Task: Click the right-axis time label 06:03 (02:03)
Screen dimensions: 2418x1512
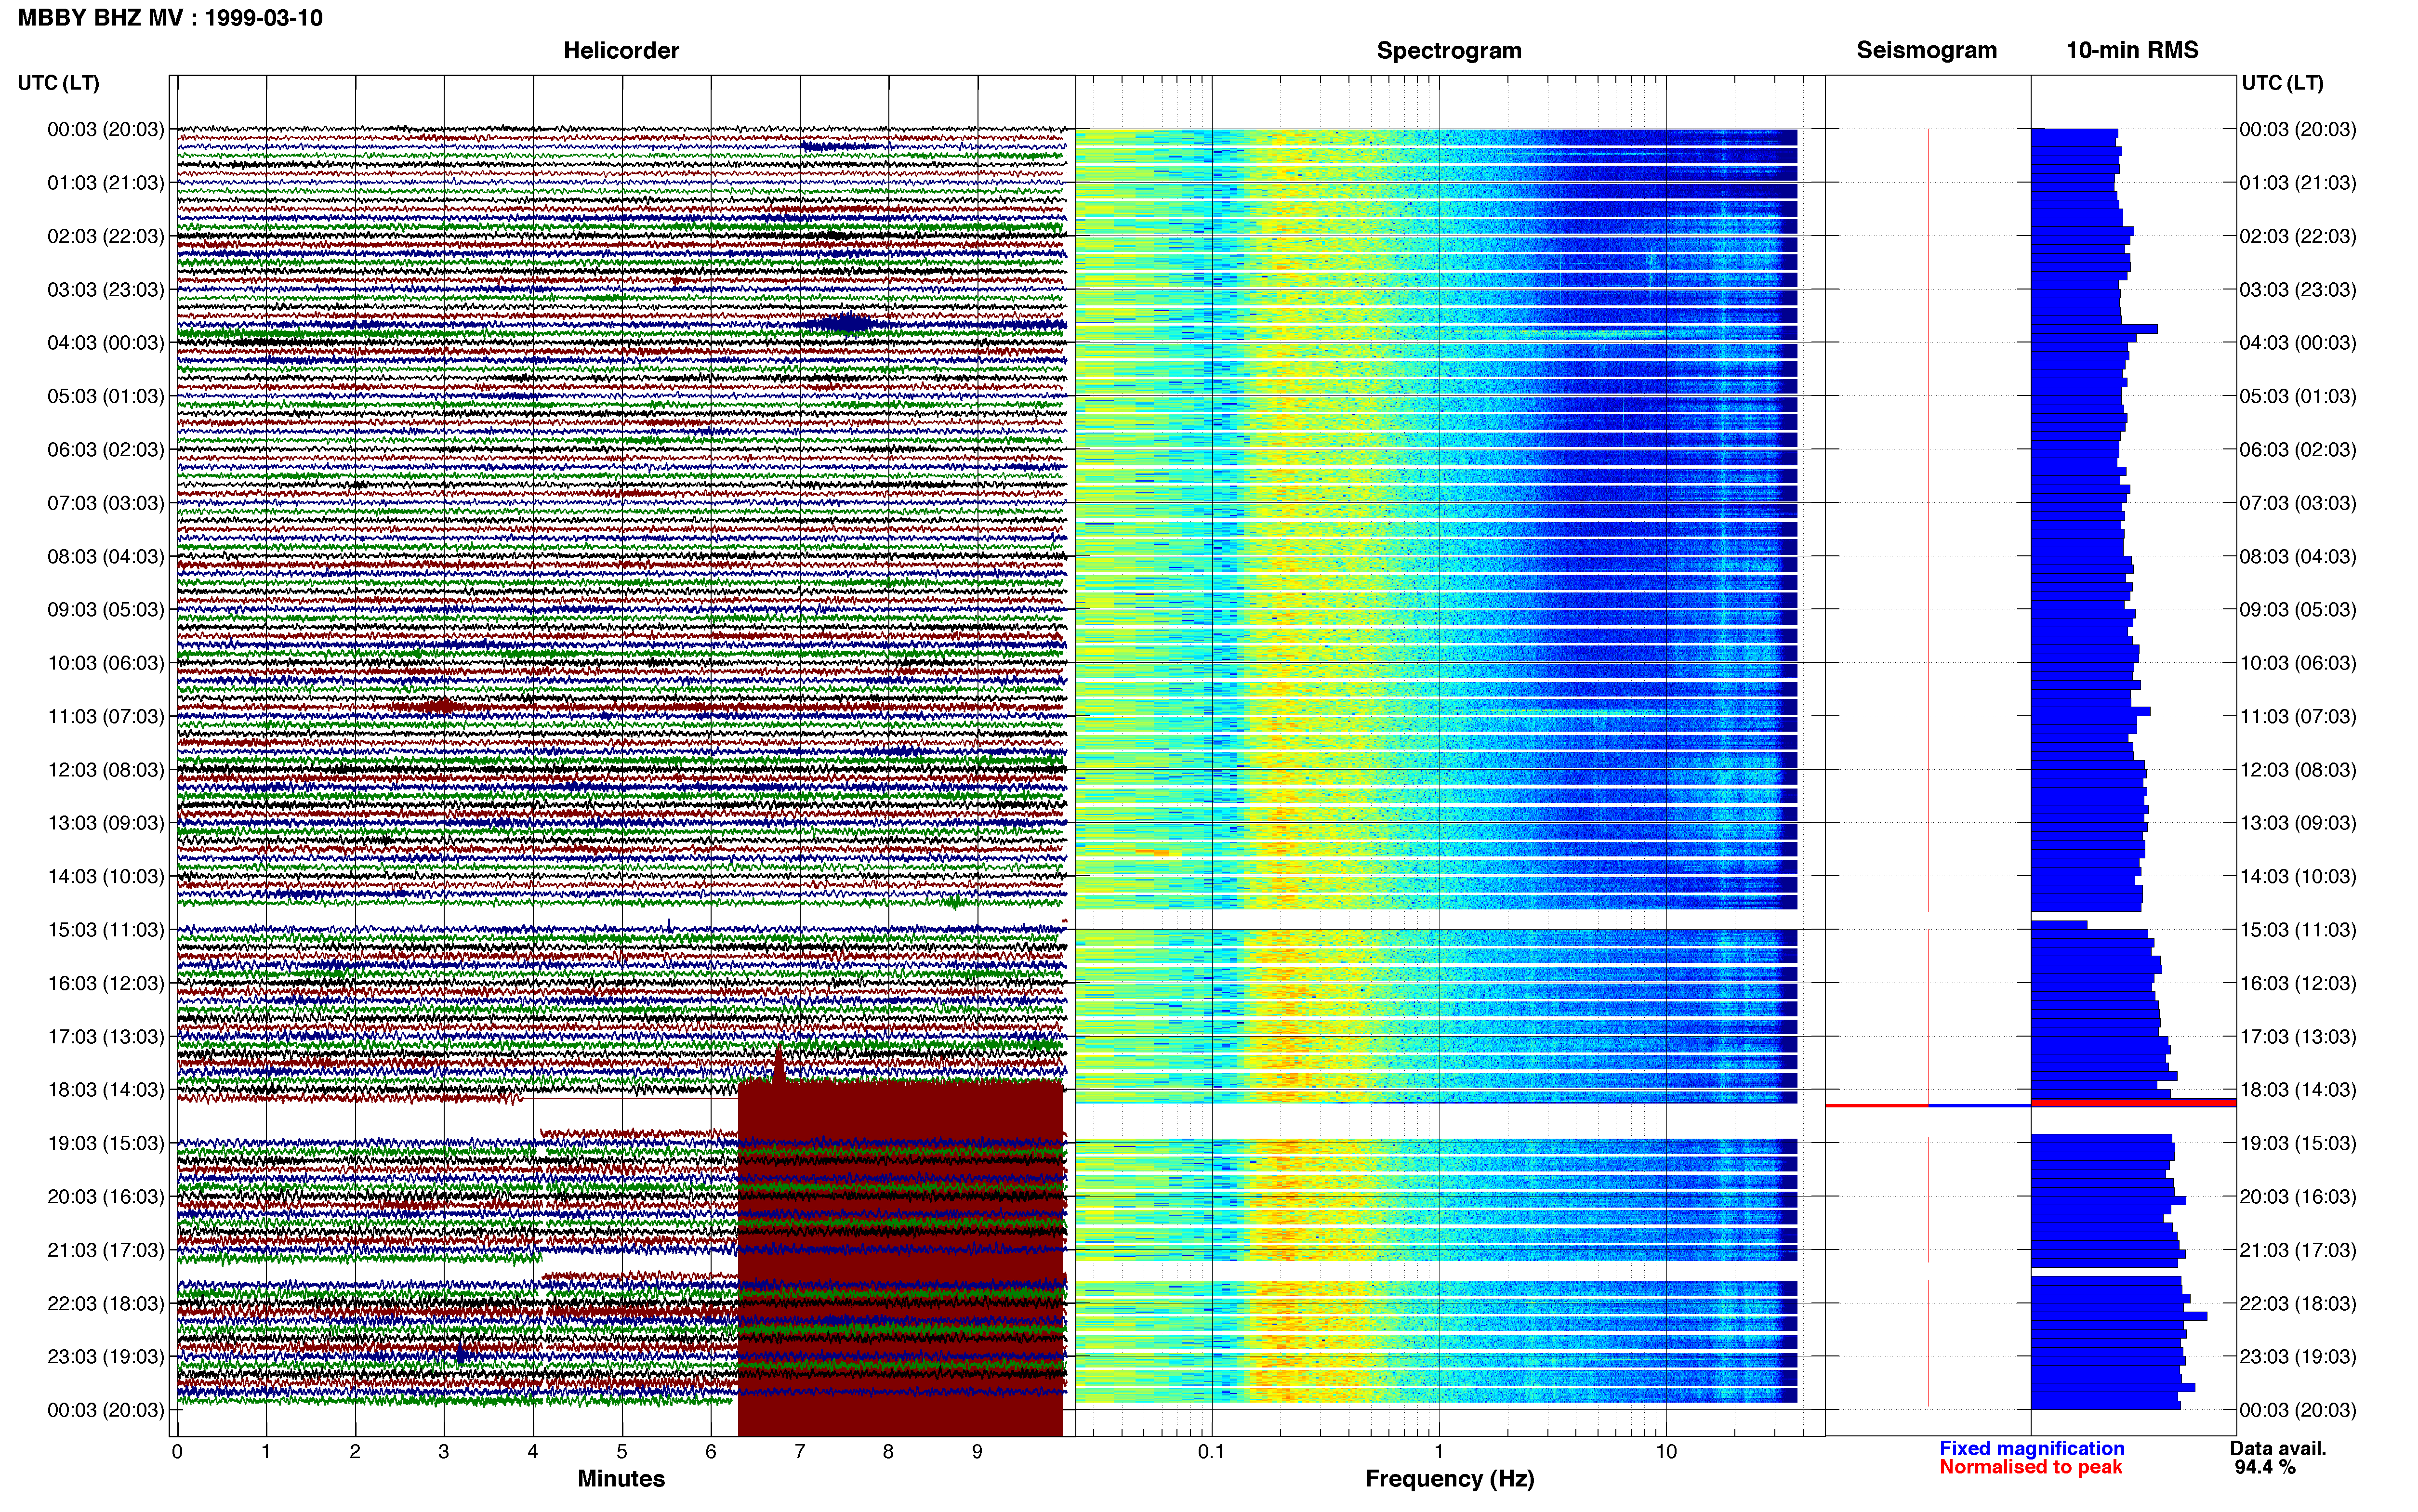Action: (2298, 450)
